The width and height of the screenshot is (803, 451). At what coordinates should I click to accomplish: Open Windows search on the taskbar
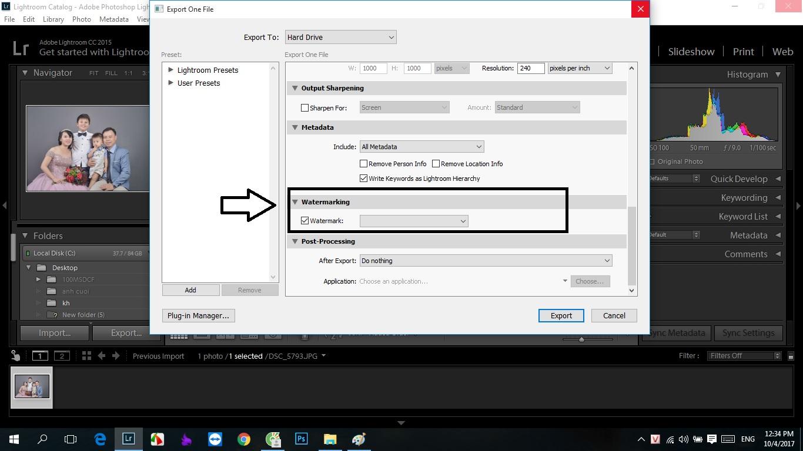point(42,439)
